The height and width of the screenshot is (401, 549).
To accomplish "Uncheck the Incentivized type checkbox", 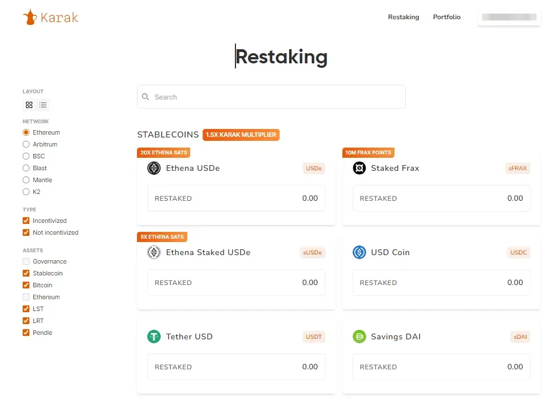I will (x=26, y=221).
